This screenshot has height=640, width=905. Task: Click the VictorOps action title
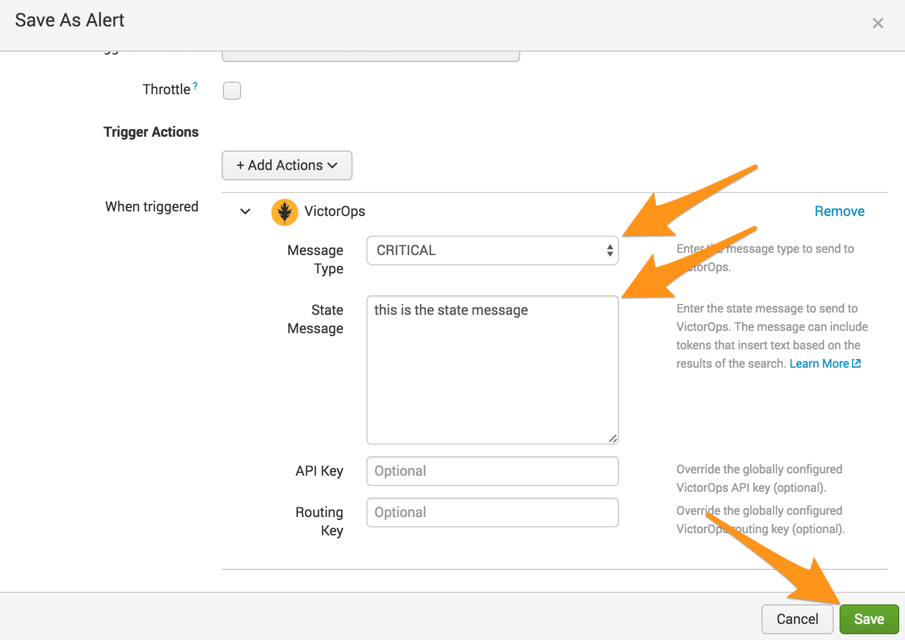point(335,211)
